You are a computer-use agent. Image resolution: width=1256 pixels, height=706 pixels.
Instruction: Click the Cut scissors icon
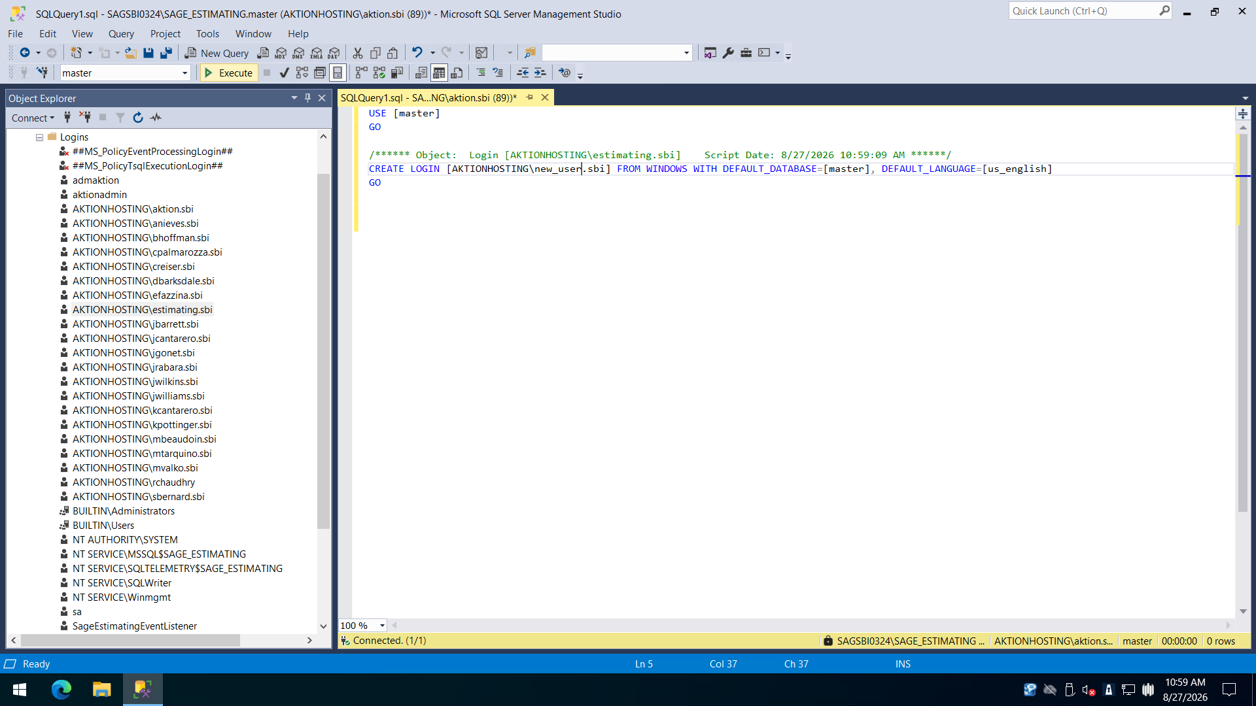click(358, 53)
